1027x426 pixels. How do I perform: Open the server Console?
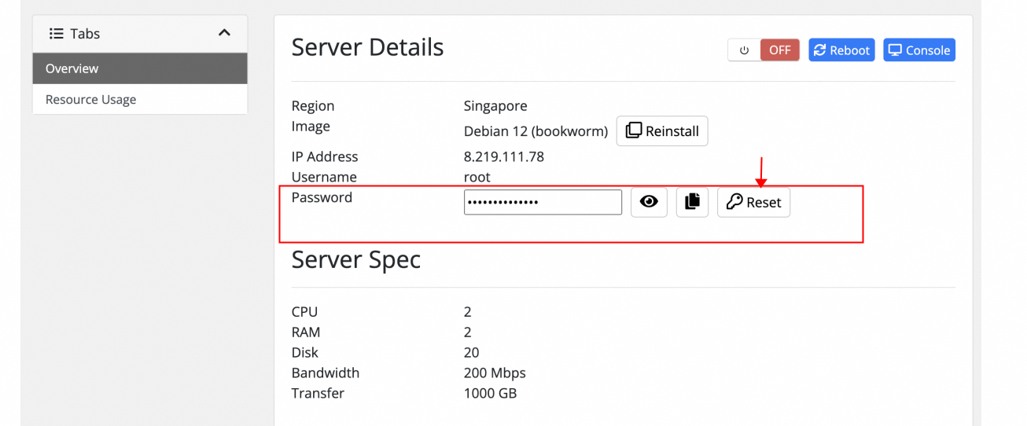tap(918, 50)
